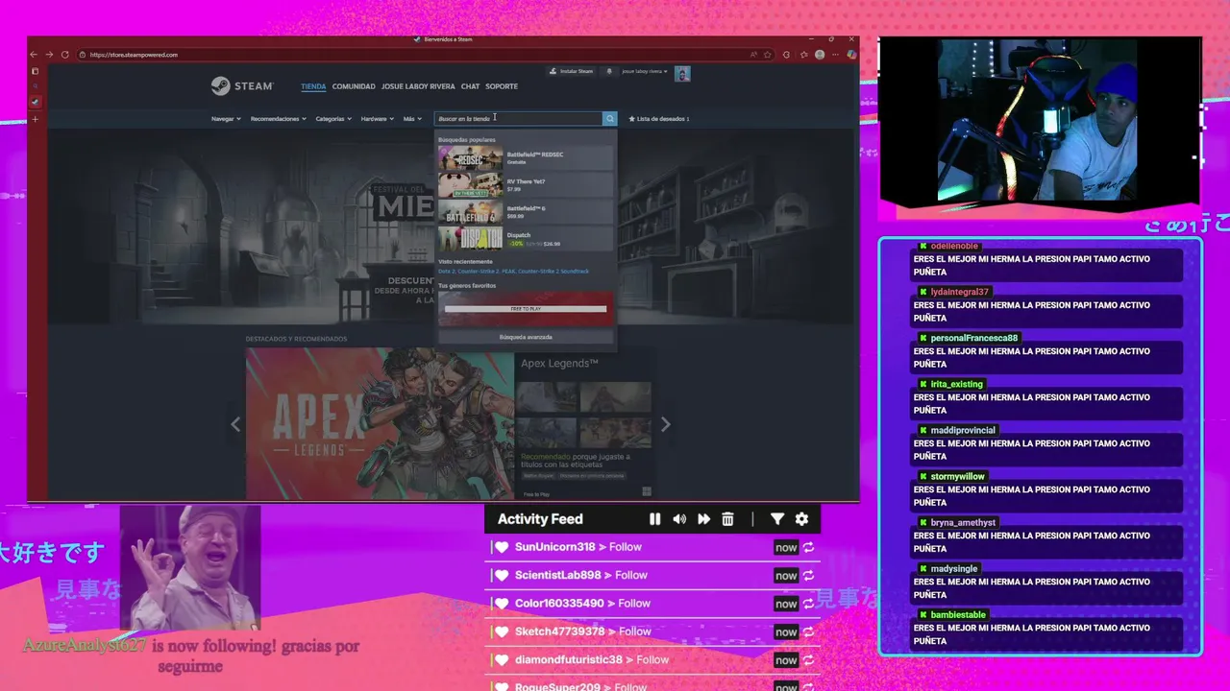Image resolution: width=1230 pixels, height=691 pixels.
Task: Expand the Categorías dropdown
Action: pos(333,119)
